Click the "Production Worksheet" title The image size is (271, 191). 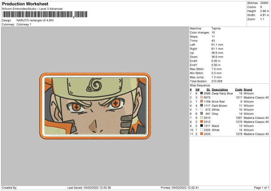[25, 4]
